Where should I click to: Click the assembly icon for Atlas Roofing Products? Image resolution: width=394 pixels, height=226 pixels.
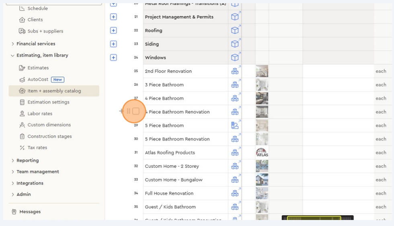point(235,153)
